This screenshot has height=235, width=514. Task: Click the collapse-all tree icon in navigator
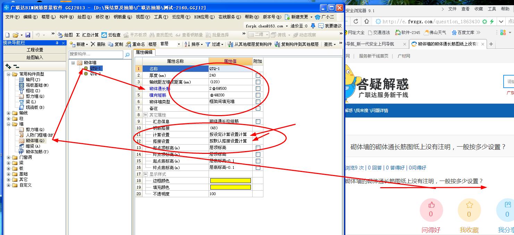tap(16, 66)
